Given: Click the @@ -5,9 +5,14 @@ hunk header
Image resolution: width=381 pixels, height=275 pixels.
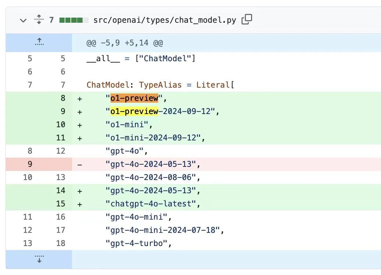Looking at the screenshot, I should pyautogui.click(x=125, y=43).
